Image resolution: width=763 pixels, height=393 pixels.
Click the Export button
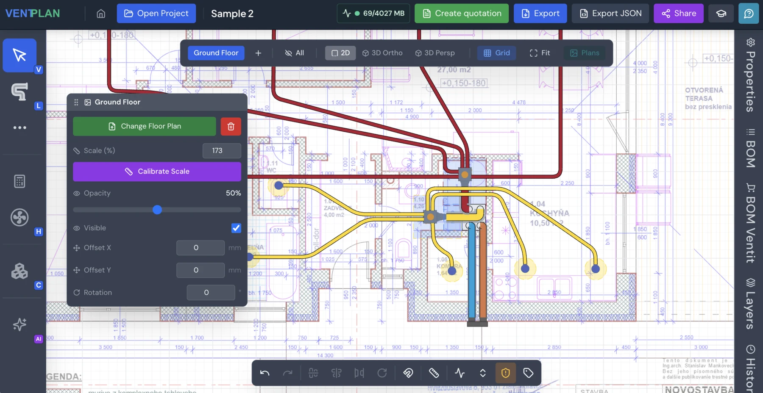pos(540,14)
